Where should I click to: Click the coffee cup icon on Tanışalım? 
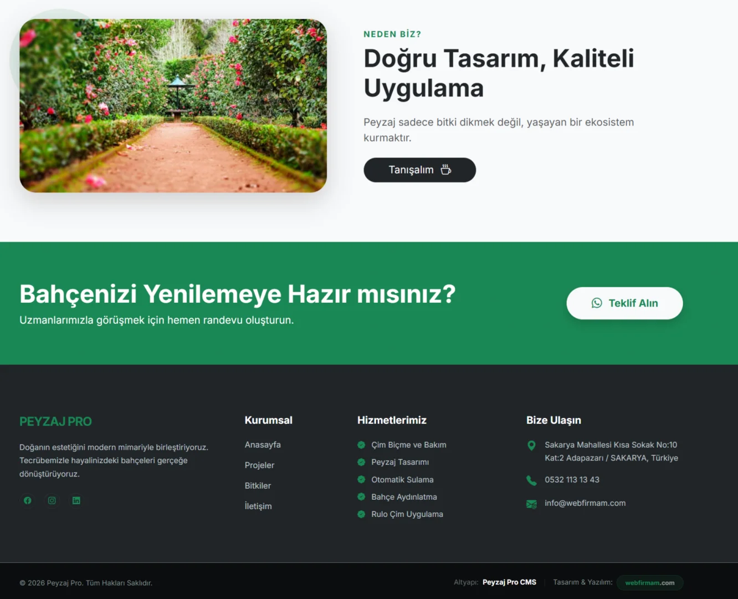click(x=446, y=170)
